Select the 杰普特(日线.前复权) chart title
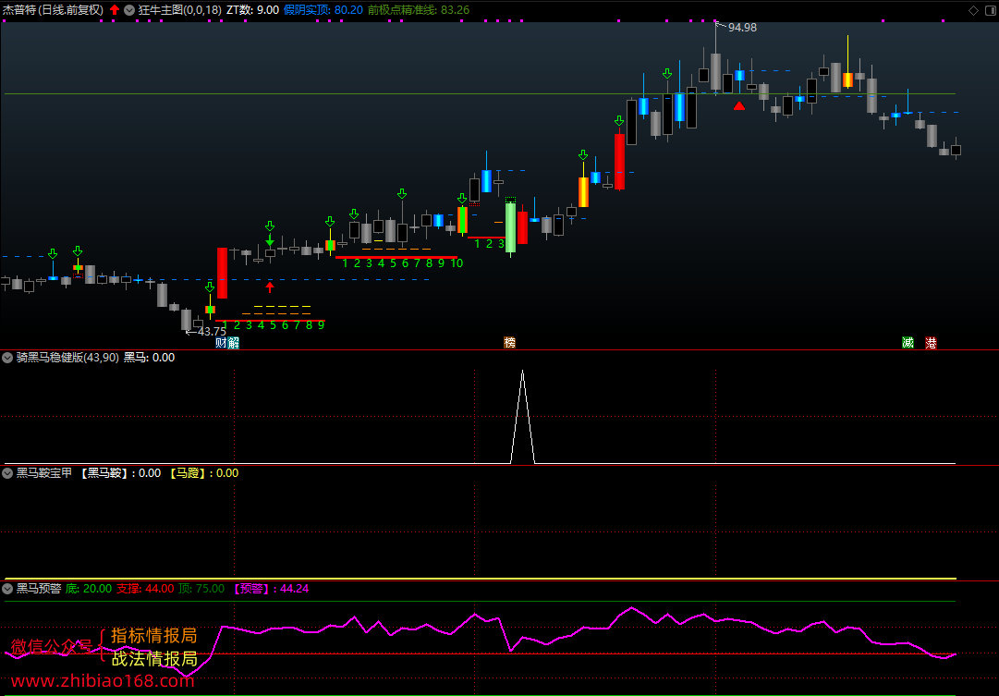This screenshot has width=999, height=696. coord(53,10)
